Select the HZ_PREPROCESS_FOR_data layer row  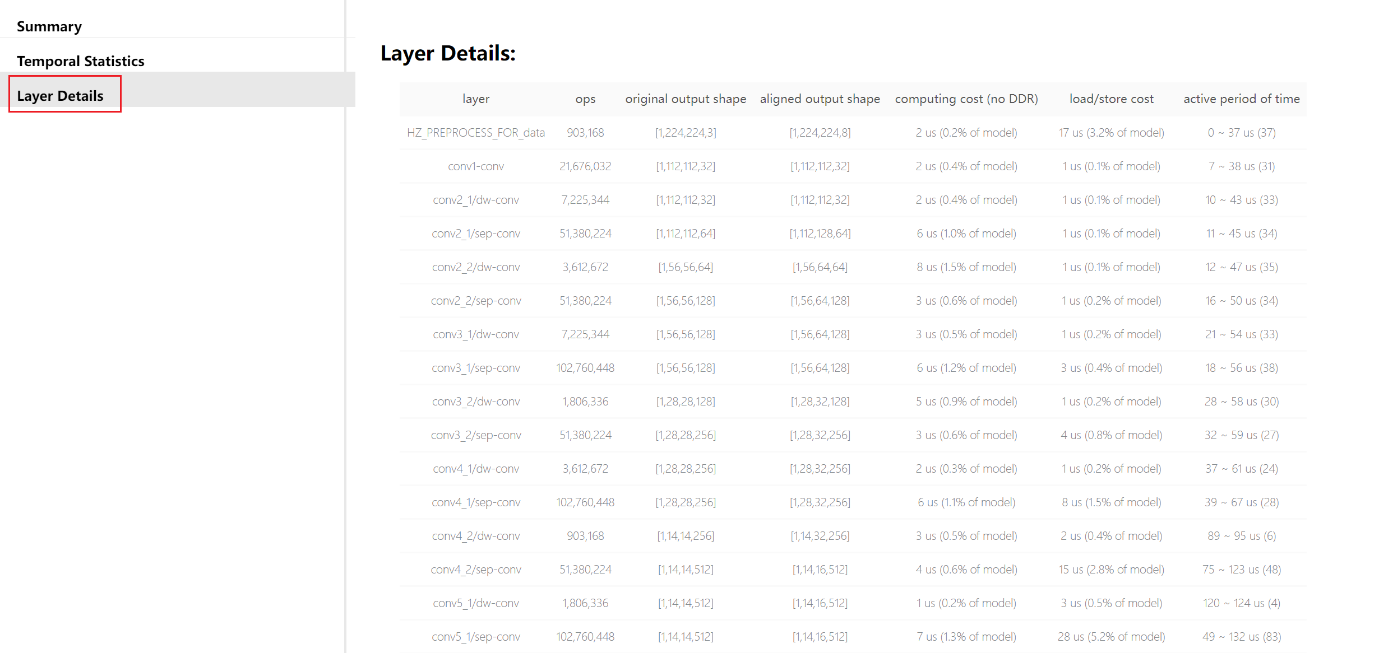coord(475,133)
